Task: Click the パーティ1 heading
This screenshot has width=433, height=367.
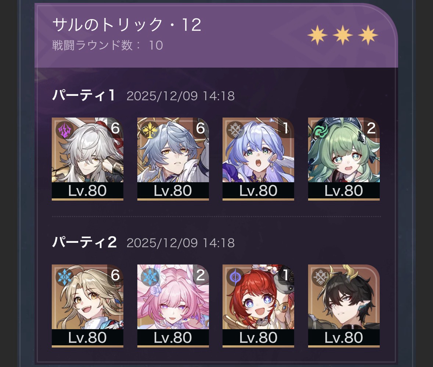Action: pyautogui.click(x=84, y=96)
